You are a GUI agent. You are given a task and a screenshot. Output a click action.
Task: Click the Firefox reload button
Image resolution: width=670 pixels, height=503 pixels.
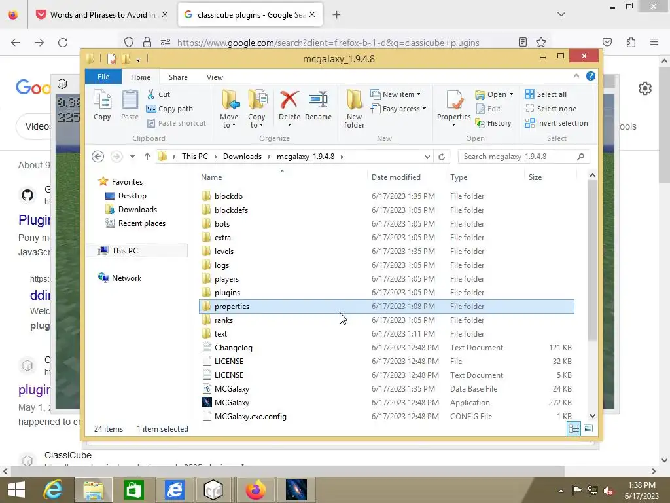(x=63, y=43)
